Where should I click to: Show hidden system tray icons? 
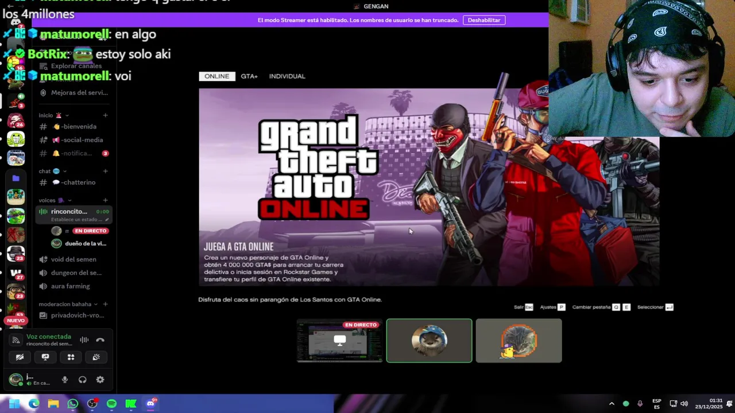612,404
